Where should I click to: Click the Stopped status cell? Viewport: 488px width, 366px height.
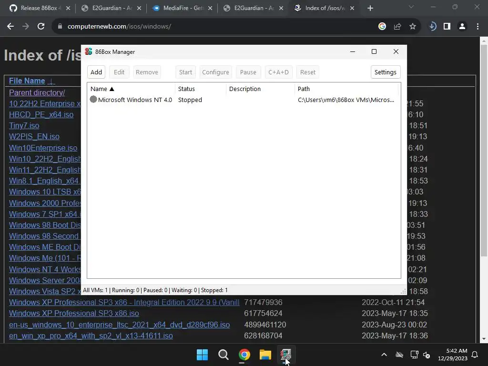click(190, 100)
